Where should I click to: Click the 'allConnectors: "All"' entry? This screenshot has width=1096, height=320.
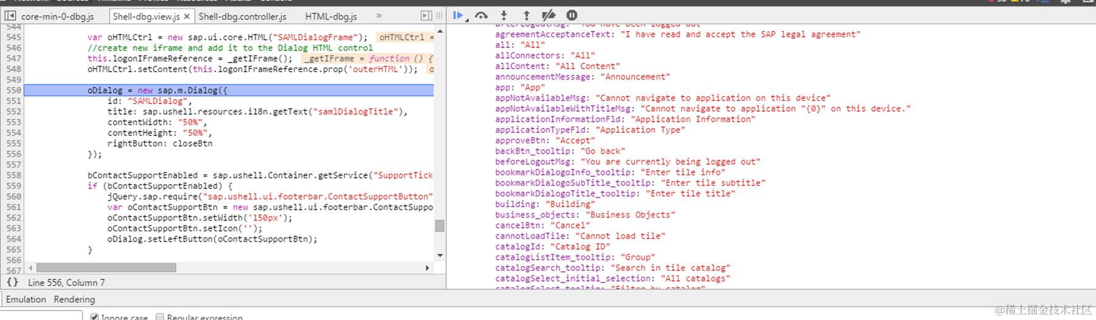544,56
